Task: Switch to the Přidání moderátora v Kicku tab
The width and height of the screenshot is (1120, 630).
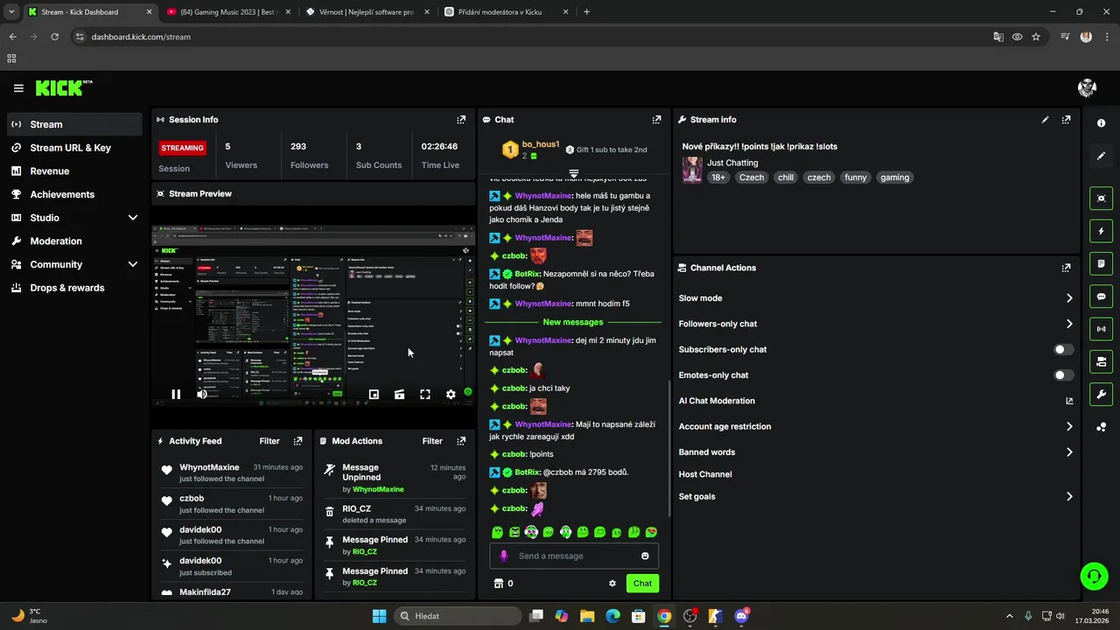Action: click(x=506, y=12)
